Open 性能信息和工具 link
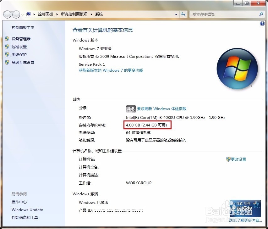Viewport: 268px width, 229px height. point(25,218)
